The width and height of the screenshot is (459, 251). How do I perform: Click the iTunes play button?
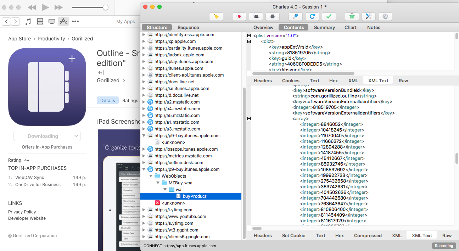click(x=45, y=7)
